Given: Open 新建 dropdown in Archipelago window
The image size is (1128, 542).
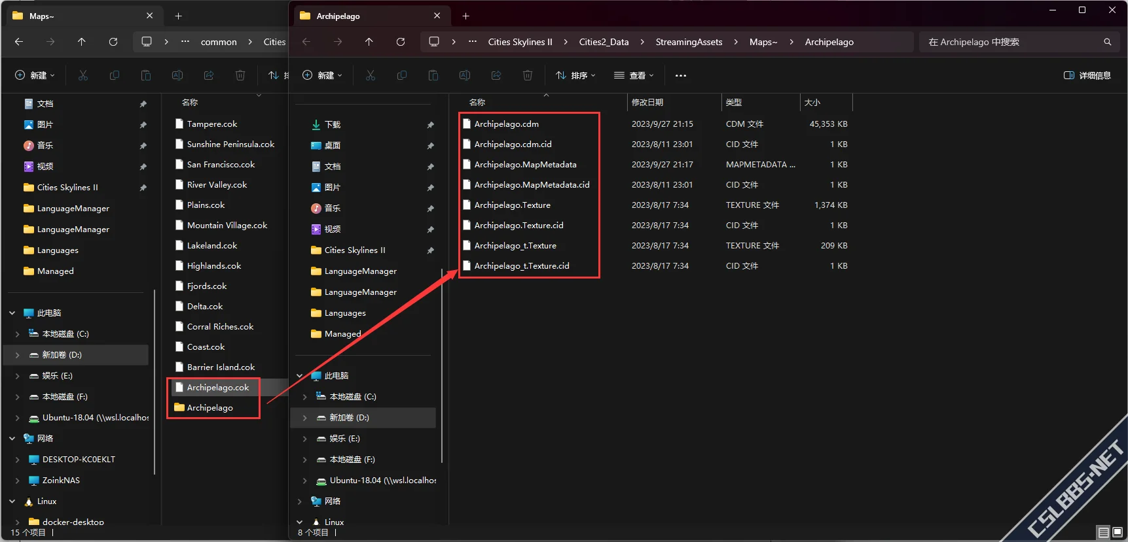Looking at the screenshot, I should [322, 76].
